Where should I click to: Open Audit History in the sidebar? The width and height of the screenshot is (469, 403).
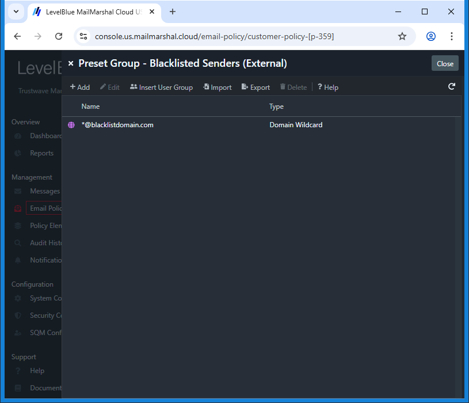[x=46, y=243]
